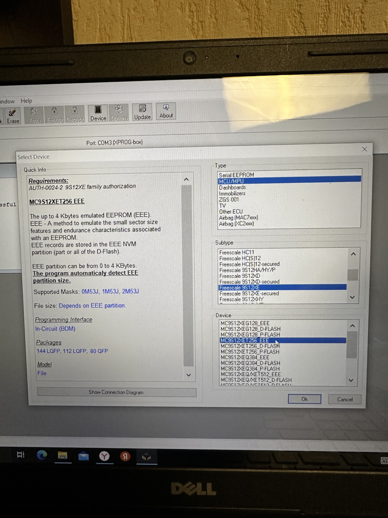Click the Encrypt toolbar icon

54,115
